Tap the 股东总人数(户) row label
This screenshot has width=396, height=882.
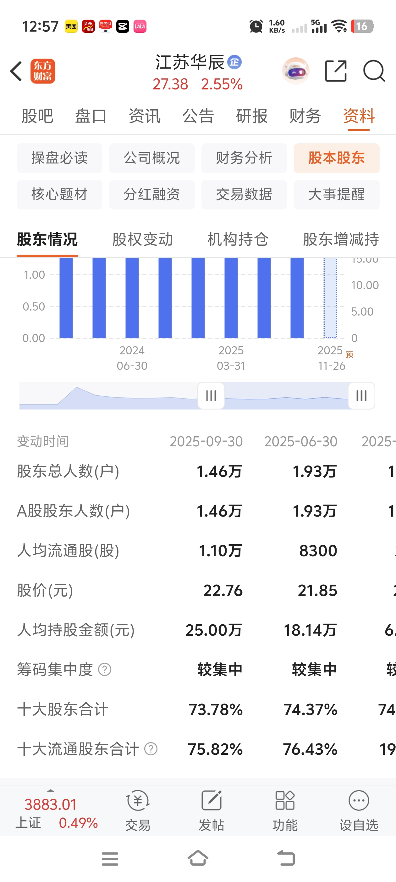(68, 471)
